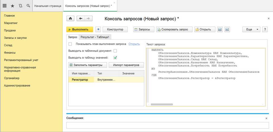This screenshot has width=273, height=132.
Task: Open the sections grid menu icon
Action: (5, 6)
